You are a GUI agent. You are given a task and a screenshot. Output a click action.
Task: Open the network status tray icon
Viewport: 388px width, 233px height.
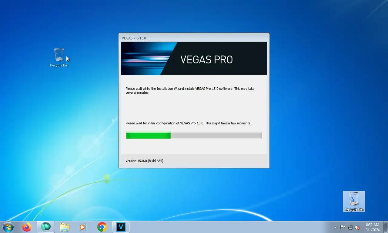coord(350,227)
